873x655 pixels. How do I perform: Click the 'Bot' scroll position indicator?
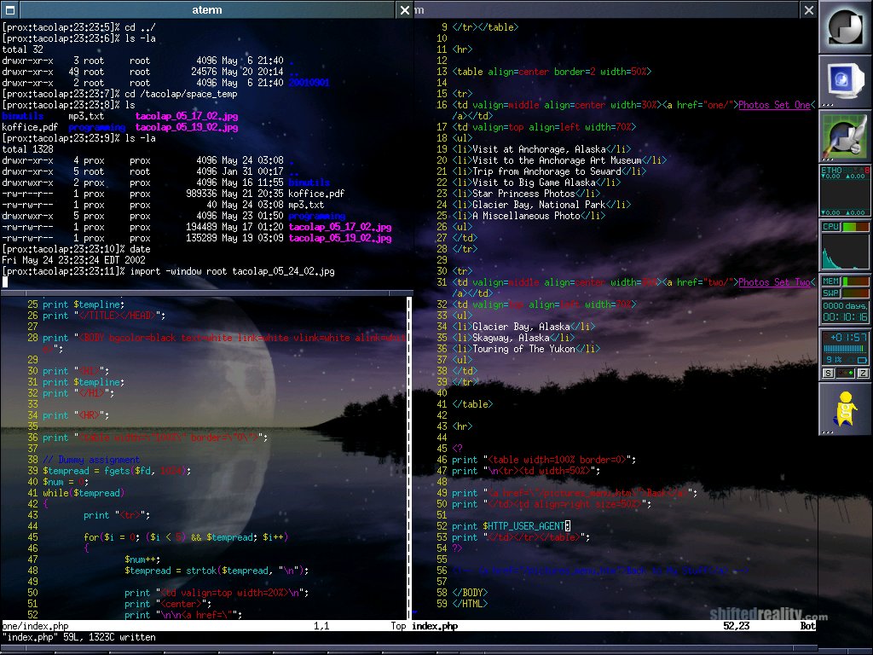(808, 626)
